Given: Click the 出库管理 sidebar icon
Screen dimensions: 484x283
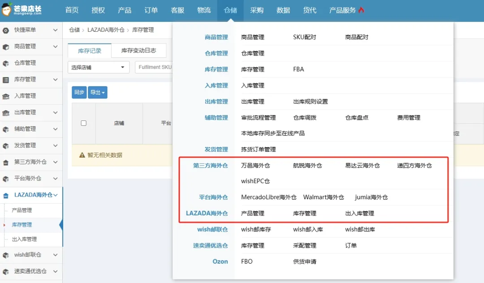Looking at the screenshot, I should point(5,113).
